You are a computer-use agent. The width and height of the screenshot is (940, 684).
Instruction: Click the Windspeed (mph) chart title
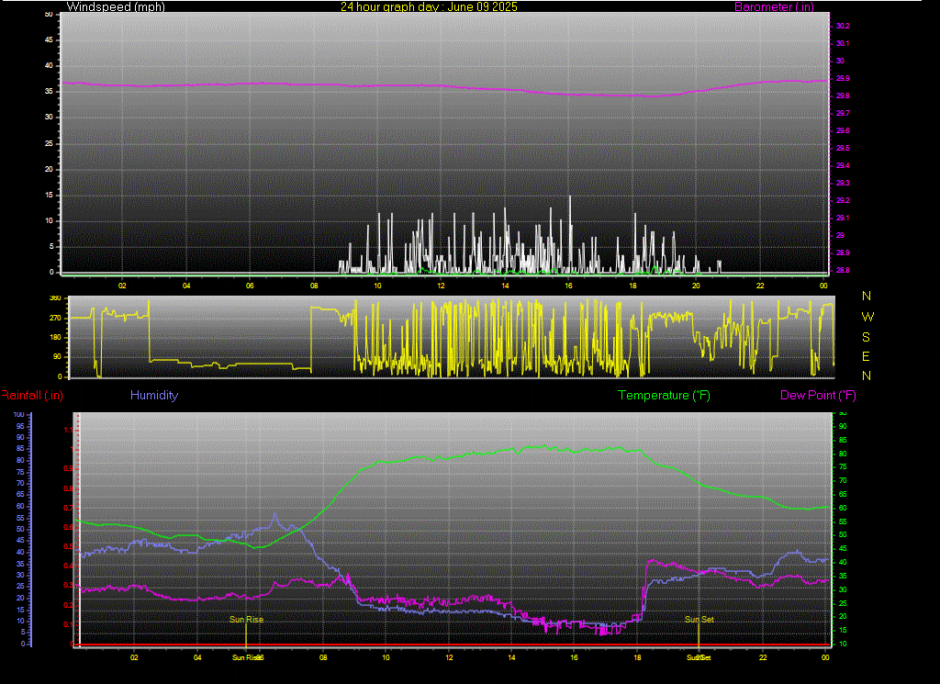[116, 6]
